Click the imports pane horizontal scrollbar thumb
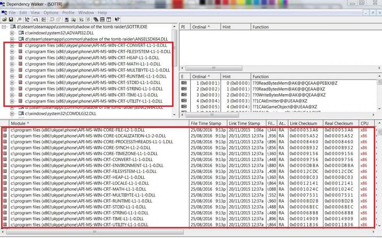Viewport: 382px width, 238px height. click(x=214, y=68)
